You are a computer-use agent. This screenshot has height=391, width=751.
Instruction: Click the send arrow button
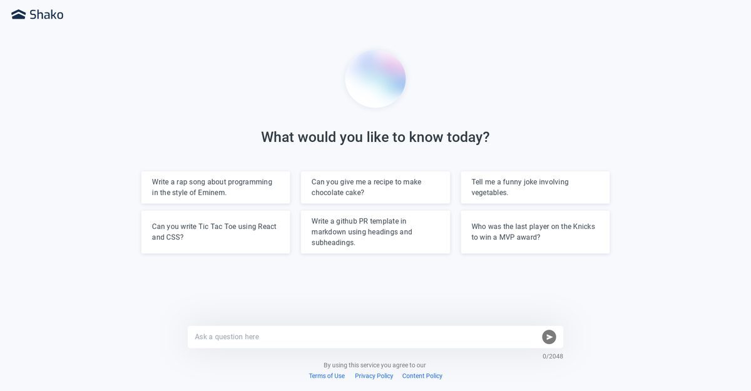click(x=549, y=337)
